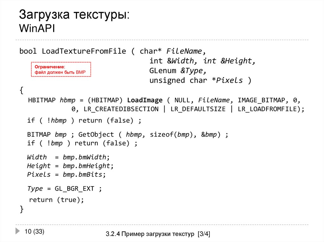Click the 'return (true);' statement
Viewport: 324px width, 242px height.
57,199
